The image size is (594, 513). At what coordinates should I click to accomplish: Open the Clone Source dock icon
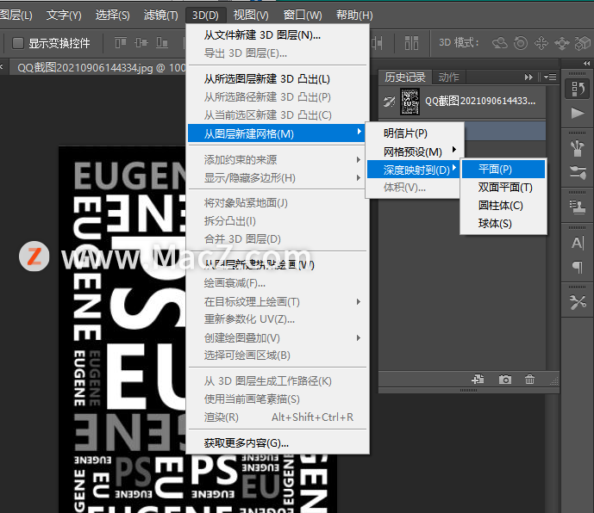(578, 207)
